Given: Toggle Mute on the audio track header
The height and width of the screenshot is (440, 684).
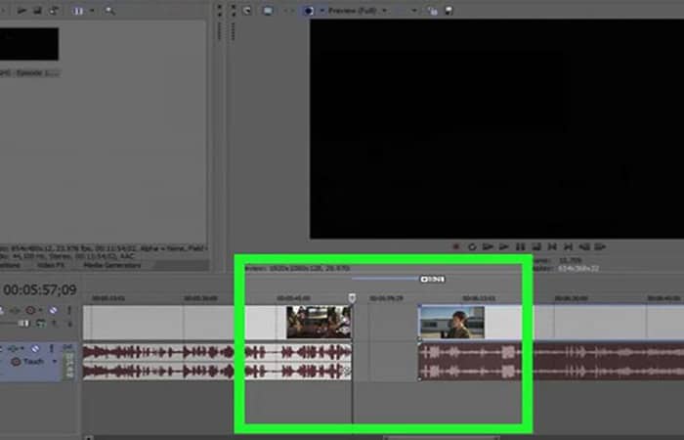Looking at the screenshot, I should (x=35, y=348).
